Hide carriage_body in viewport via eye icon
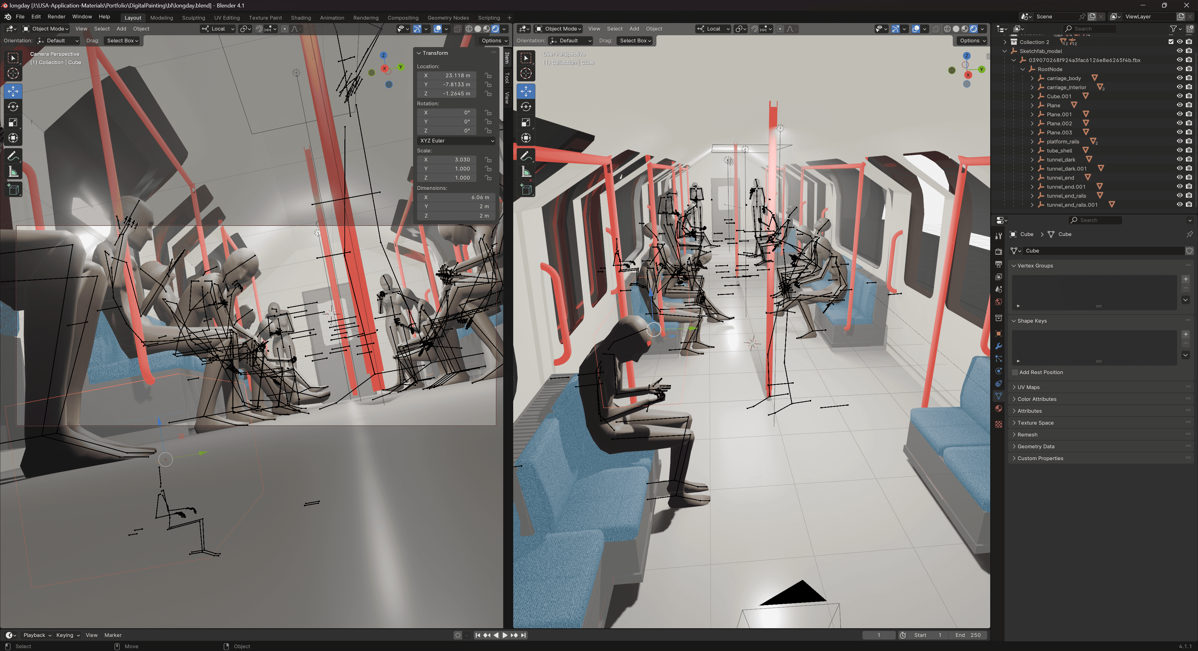The width and height of the screenshot is (1198, 651). click(x=1179, y=78)
